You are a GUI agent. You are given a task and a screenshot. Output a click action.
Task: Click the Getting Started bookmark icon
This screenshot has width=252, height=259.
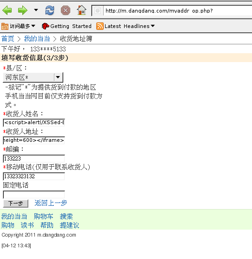coord(45,26)
